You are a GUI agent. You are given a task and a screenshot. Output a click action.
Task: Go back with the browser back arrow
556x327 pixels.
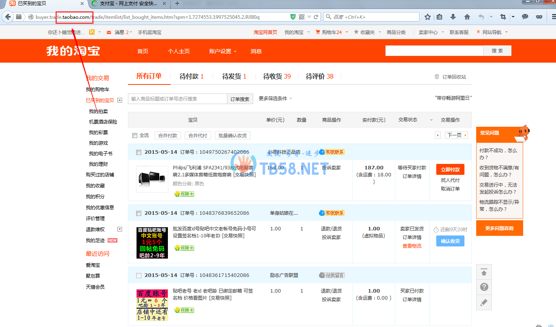pyautogui.click(x=8, y=17)
